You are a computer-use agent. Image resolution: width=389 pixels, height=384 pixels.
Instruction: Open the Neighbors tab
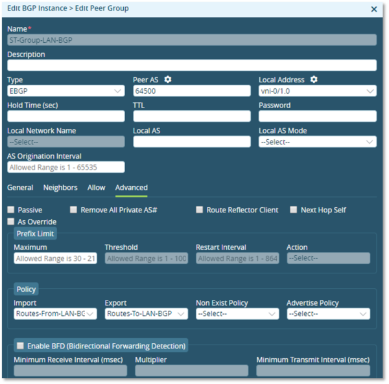tap(60, 188)
